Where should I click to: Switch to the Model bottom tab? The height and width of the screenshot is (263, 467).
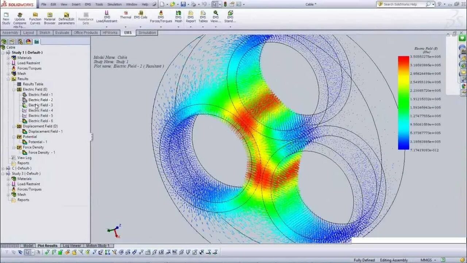point(28,245)
